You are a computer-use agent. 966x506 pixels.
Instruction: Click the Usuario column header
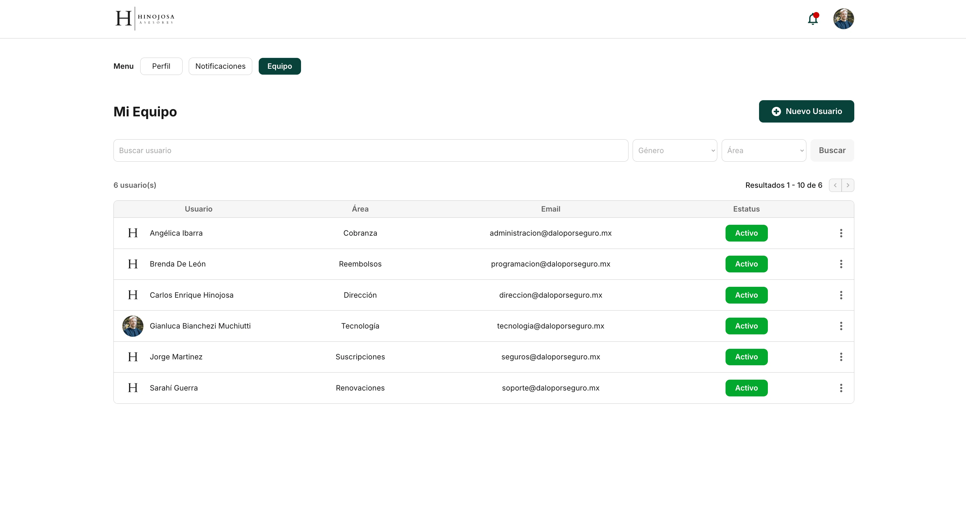click(x=198, y=209)
